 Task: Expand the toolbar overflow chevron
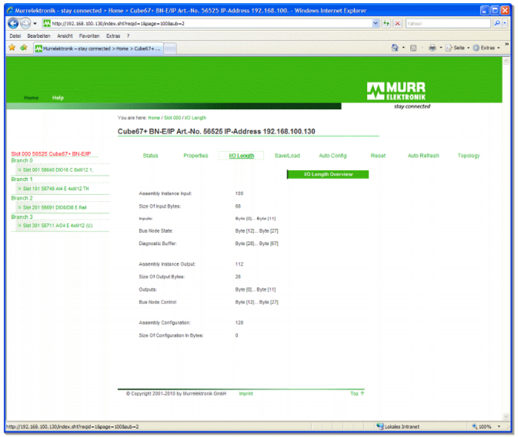click(x=507, y=44)
